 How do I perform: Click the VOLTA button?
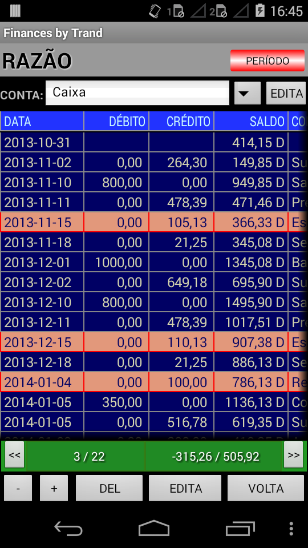pos(266,488)
